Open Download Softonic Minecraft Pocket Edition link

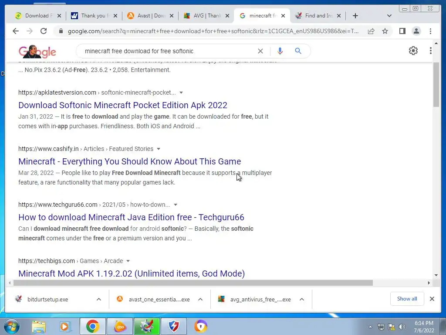(x=123, y=105)
